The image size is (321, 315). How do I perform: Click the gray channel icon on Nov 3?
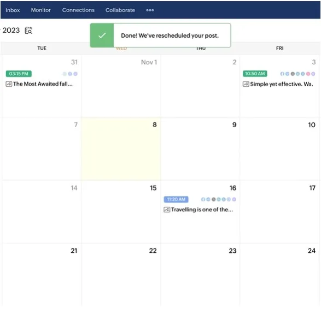pos(293,74)
